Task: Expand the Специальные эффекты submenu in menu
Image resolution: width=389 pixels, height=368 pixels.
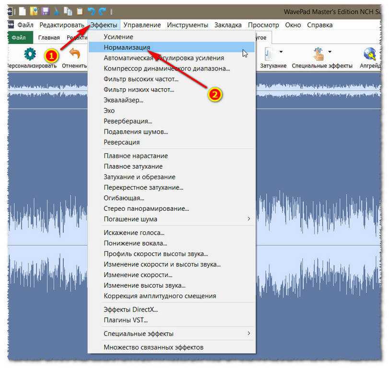Action: [248, 333]
